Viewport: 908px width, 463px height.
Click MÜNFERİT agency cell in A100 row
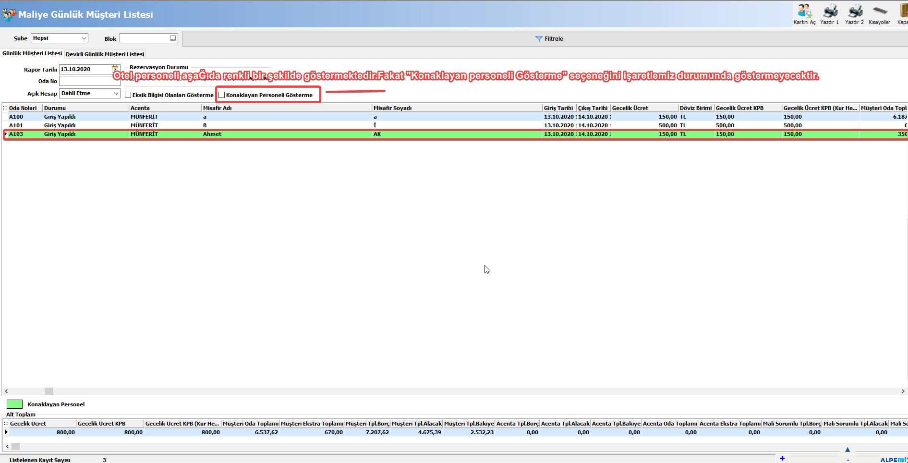click(165, 117)
